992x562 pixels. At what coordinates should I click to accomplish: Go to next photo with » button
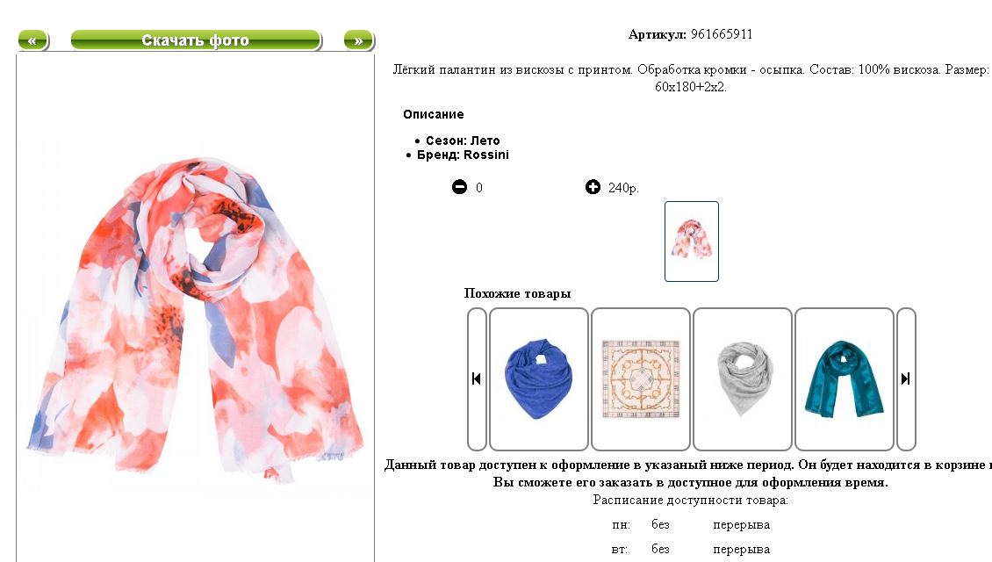359,40
